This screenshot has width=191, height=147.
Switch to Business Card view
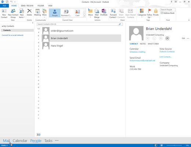pyautogui.click(x=66, y=13)
